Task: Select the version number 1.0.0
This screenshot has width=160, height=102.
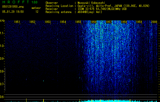Action: click(34, 2)
